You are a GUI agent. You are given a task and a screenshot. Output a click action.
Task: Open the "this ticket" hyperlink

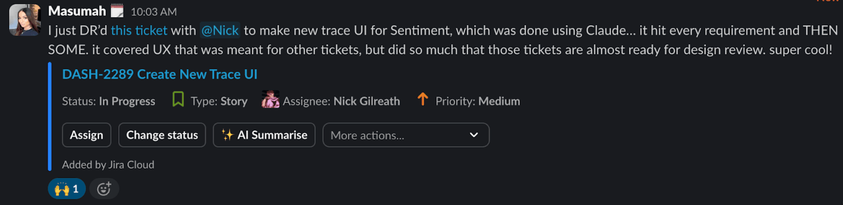click(139, 30)
